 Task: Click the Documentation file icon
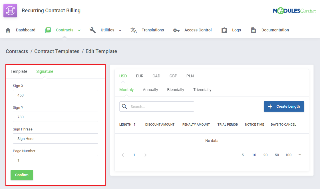pyautogui.click(x=253, y=30)
